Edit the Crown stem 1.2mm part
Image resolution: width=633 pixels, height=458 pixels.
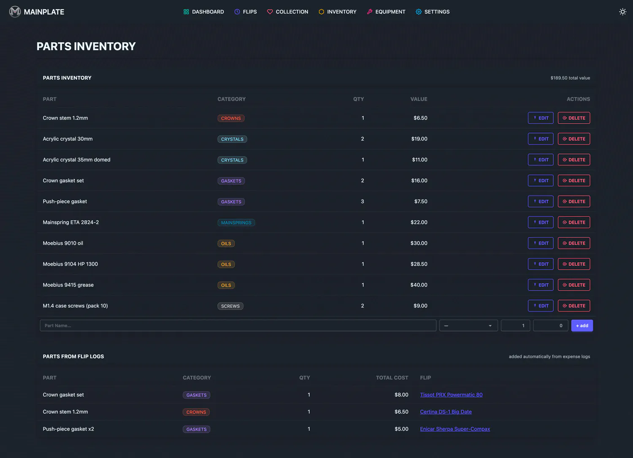coord(541,118)
